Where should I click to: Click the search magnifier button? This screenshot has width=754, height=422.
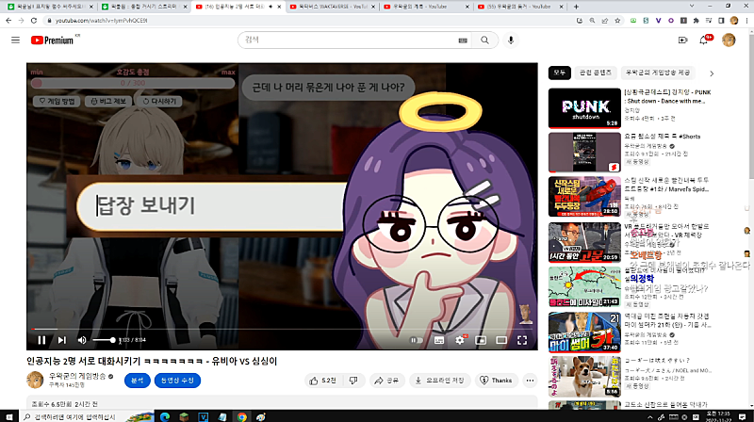click(484, 41)
